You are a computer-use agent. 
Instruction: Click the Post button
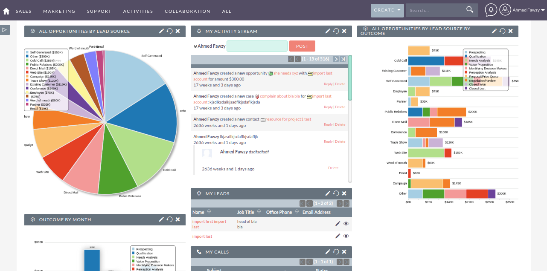(x=302, y=46)
